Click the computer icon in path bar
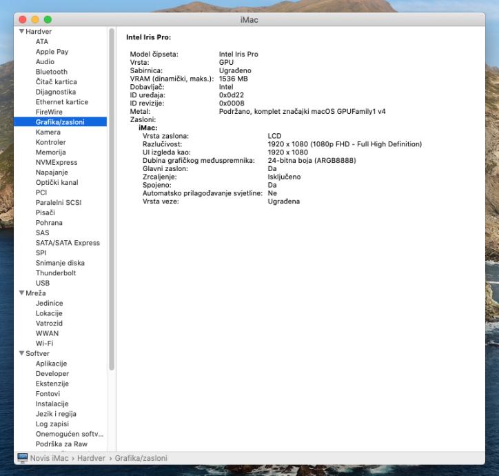Image resolution: width=499 pixels, height=476 pixels. pyautogui.click(x=22, y=458)
